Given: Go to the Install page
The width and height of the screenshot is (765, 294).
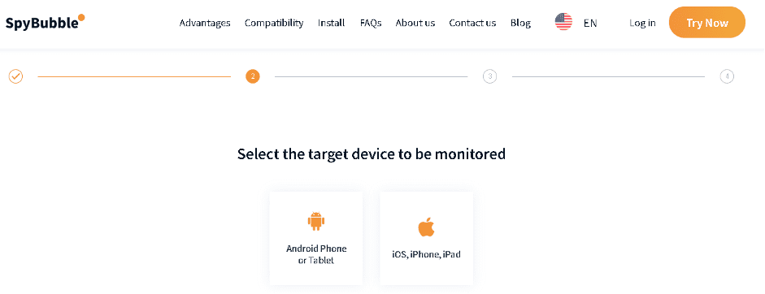Looking at the screenshot, I should [331, 23].
